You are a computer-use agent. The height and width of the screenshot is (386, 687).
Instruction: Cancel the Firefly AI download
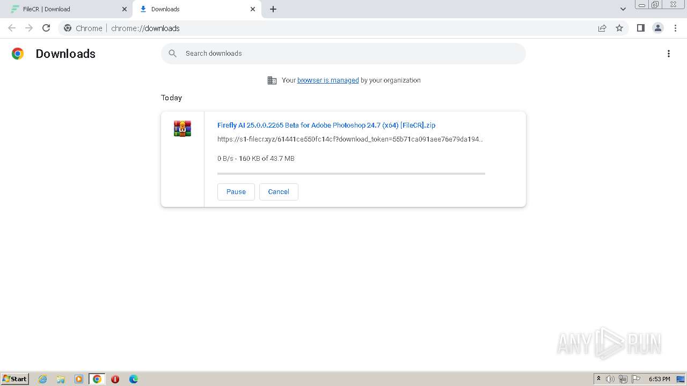tap(279, 192)
